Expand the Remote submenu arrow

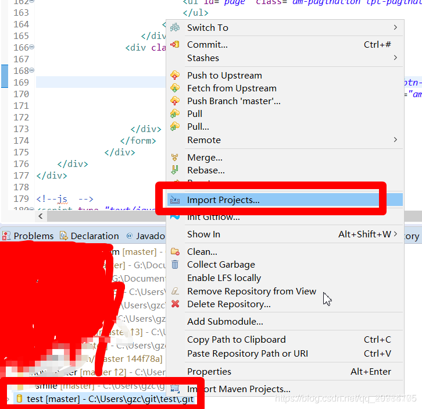tap(395, 140)
